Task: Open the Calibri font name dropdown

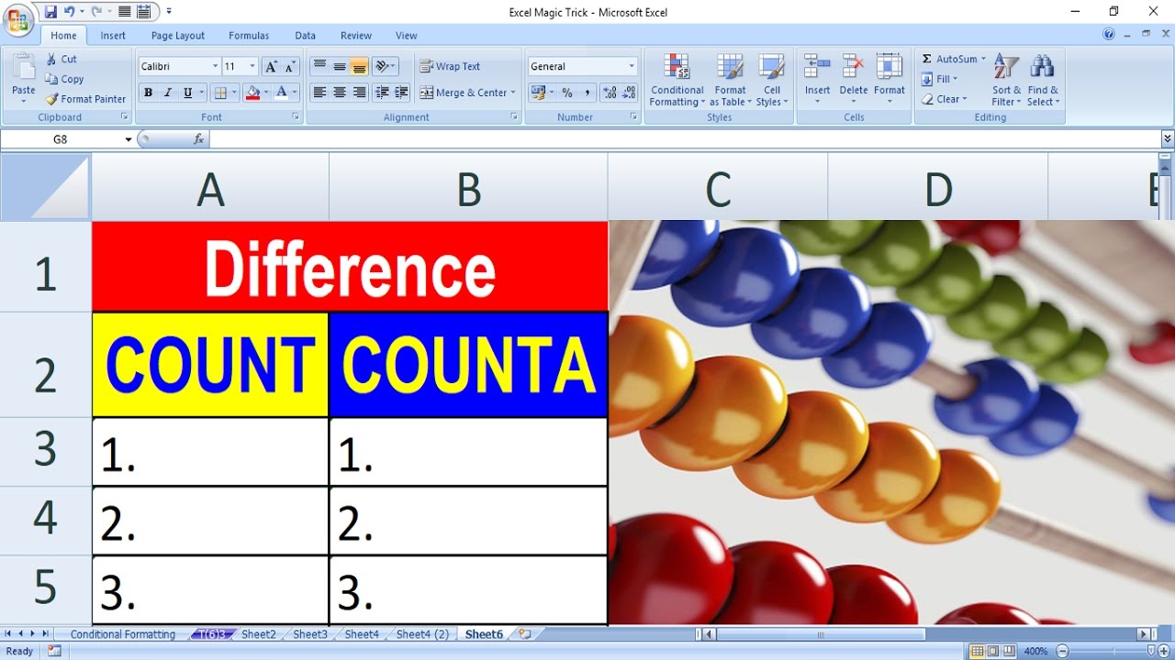Action: pyautogui.click(x=216, y=66)
